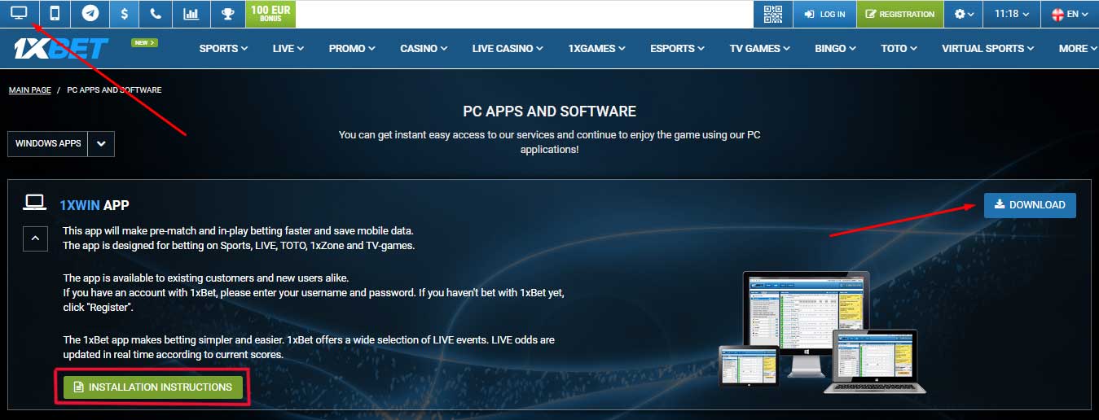Screen dimensions: 1099x420
Task: Click the green NEW badge
Action: pyautogui.click(x=144, y=42)
